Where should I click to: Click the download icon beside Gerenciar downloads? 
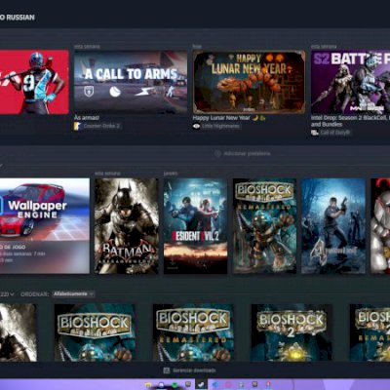point(167,370)
